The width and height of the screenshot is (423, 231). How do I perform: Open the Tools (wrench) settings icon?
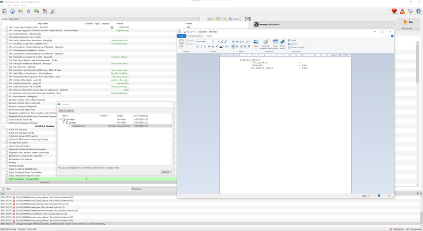[x=53, y=11]
